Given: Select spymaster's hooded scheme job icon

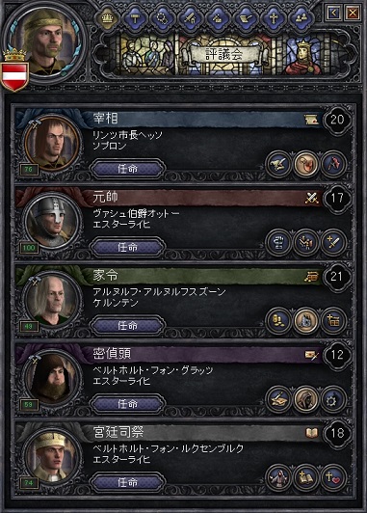Looking at the screenshot, I should click(305, 399).
